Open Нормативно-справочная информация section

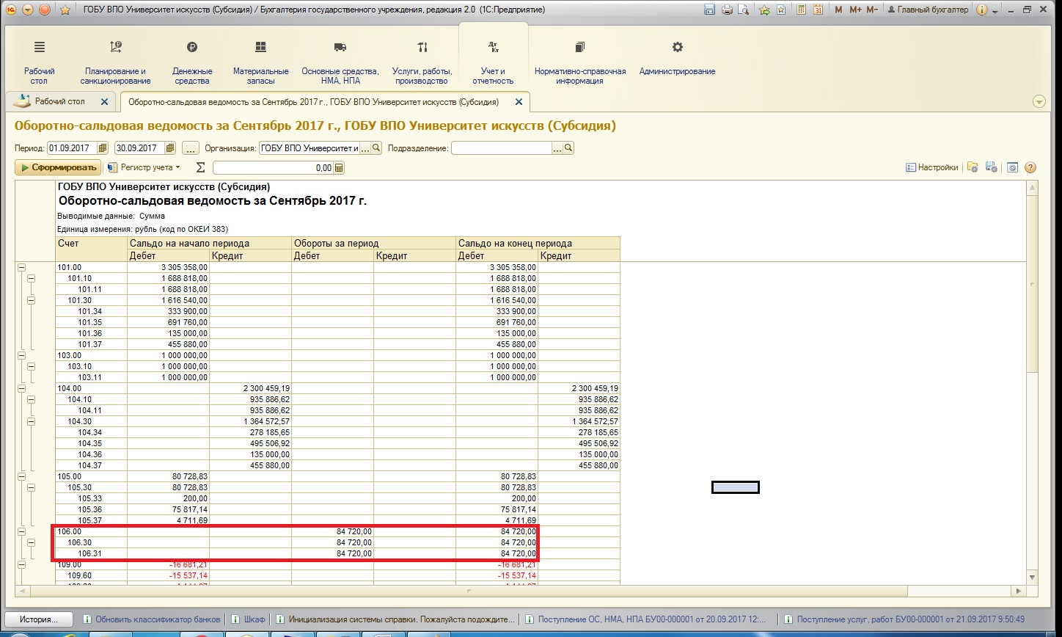pyautogui.click(x=580, y=62)
